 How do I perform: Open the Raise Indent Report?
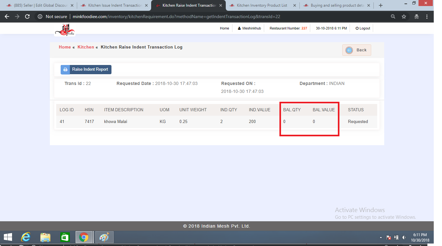[86, 69]
